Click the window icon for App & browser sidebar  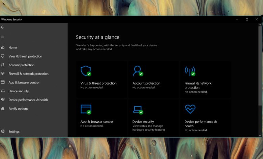tap(3, 82)
